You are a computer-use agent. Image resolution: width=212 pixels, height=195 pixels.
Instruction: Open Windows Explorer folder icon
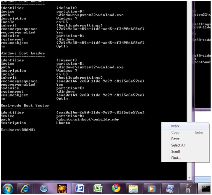click(133, 188)
